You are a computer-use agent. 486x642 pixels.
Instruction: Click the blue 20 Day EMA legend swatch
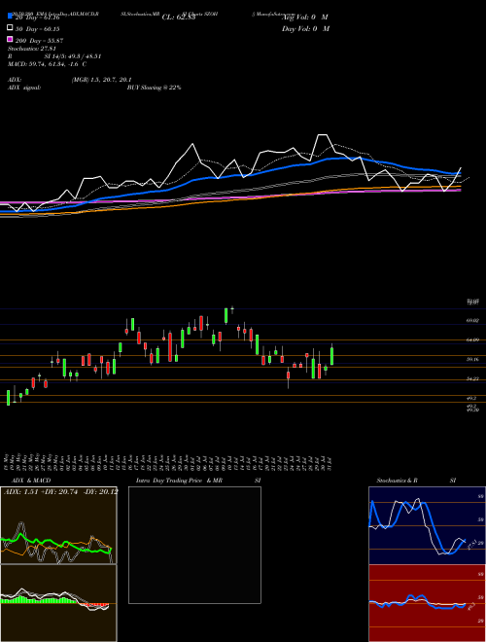coord(11,16)
